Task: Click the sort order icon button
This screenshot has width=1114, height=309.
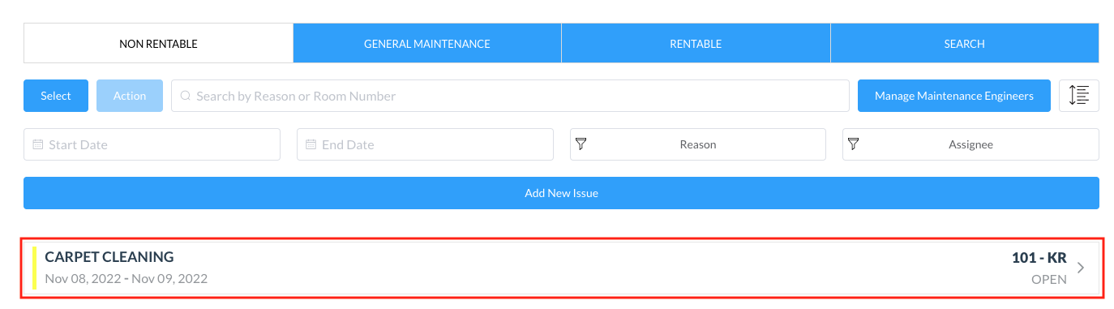Action: 1079,96
